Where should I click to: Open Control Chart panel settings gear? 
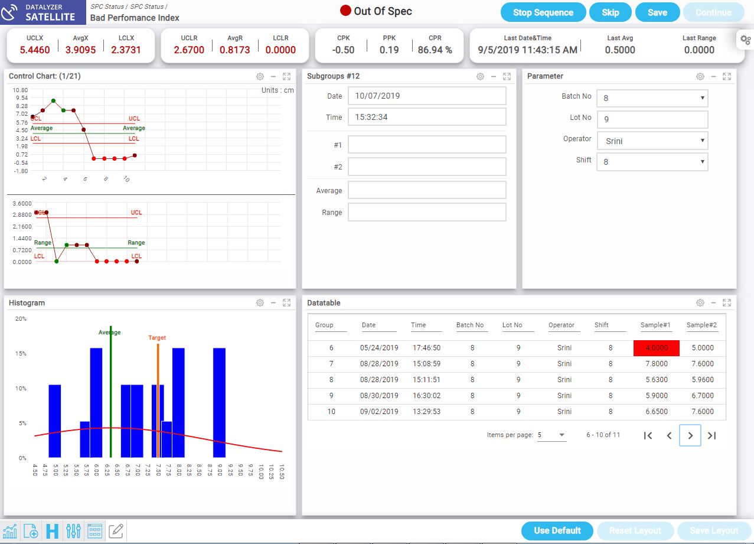260,76
